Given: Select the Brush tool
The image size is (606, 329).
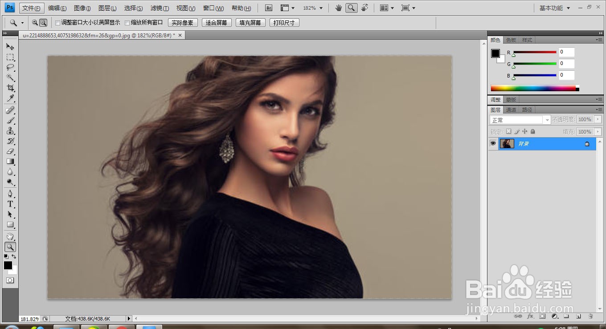Looking at the screenshot, I should click(x=10, y=121).
